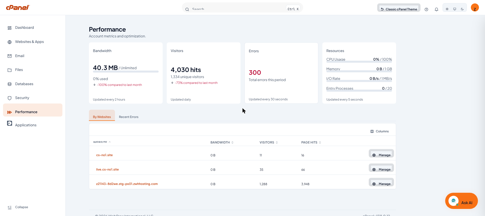Click Manage for z21143-8d2we.stg-ps01.zwhhosting.com
Screen dimensions: 485x216
(381, 182)
